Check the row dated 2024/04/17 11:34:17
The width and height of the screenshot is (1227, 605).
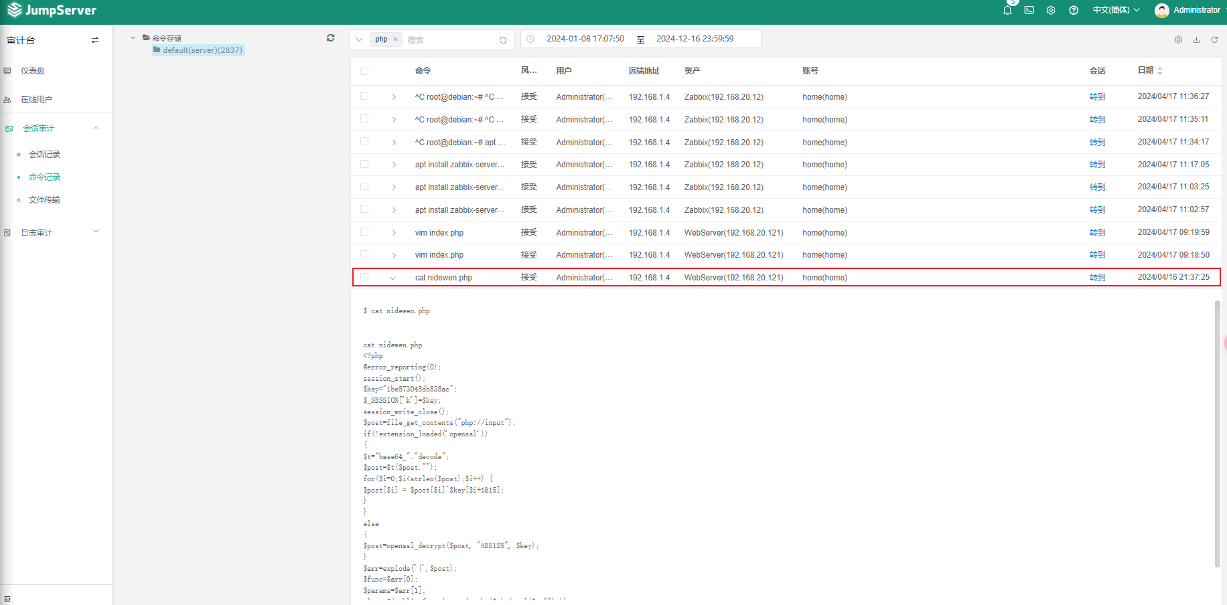(364, 141)
